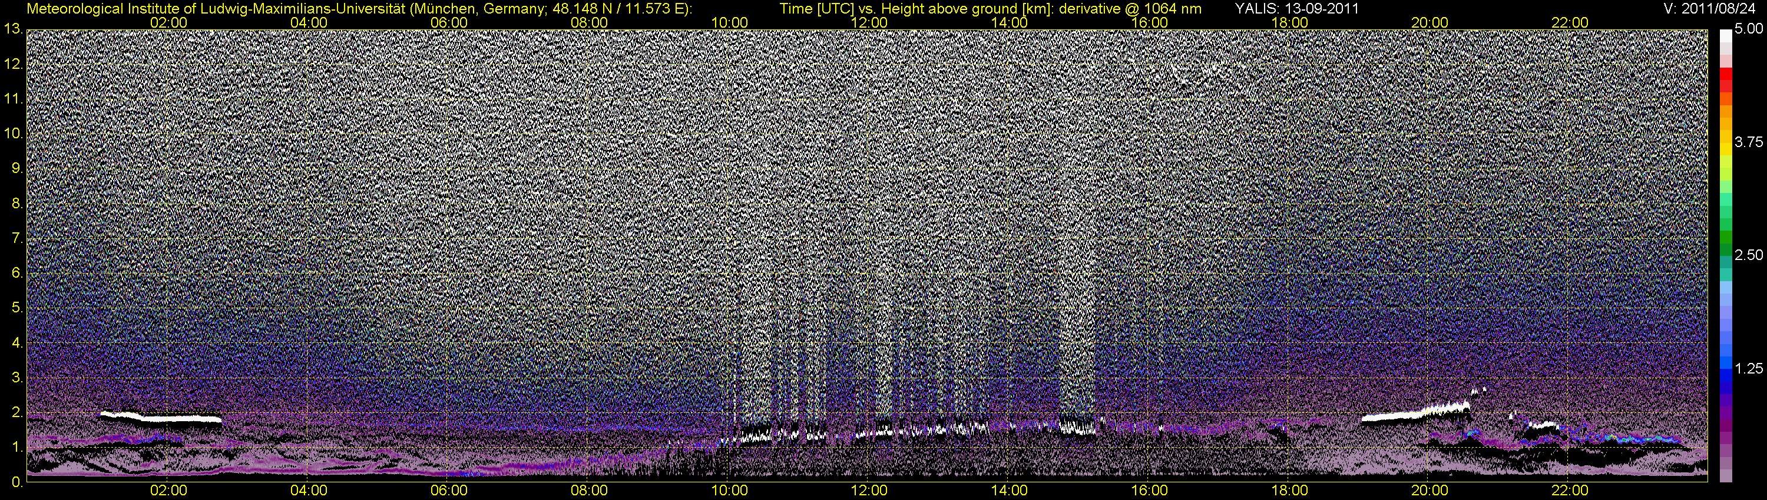Screen dimensions: 1767x500
Task: Click the 11 km height axis label
Action: click(13, 99)
